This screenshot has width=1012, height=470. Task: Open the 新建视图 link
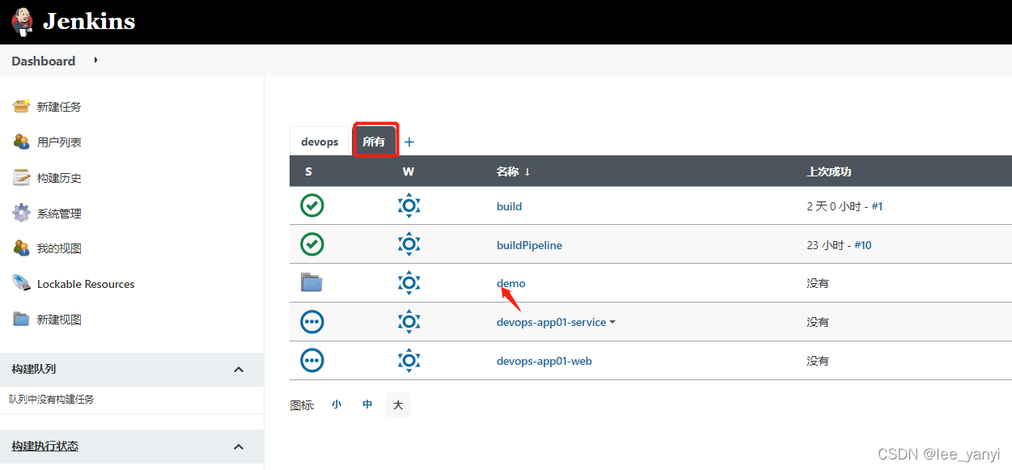point(59,320)
